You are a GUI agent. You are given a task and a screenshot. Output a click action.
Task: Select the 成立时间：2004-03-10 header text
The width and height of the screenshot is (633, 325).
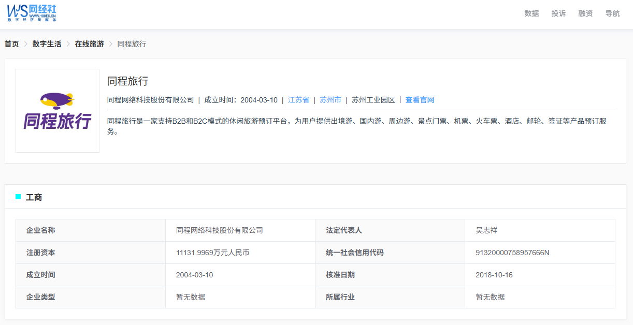click(x=241, y=100)
